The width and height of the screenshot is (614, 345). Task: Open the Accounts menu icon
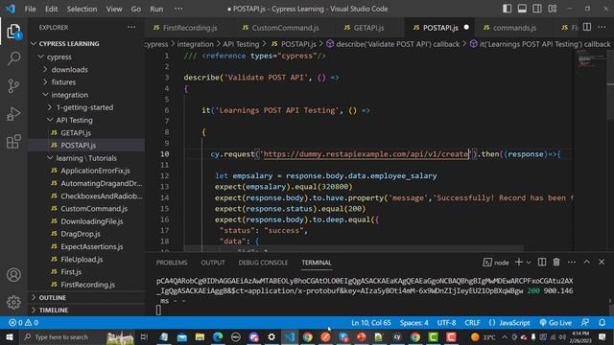(x=13, y=275)
